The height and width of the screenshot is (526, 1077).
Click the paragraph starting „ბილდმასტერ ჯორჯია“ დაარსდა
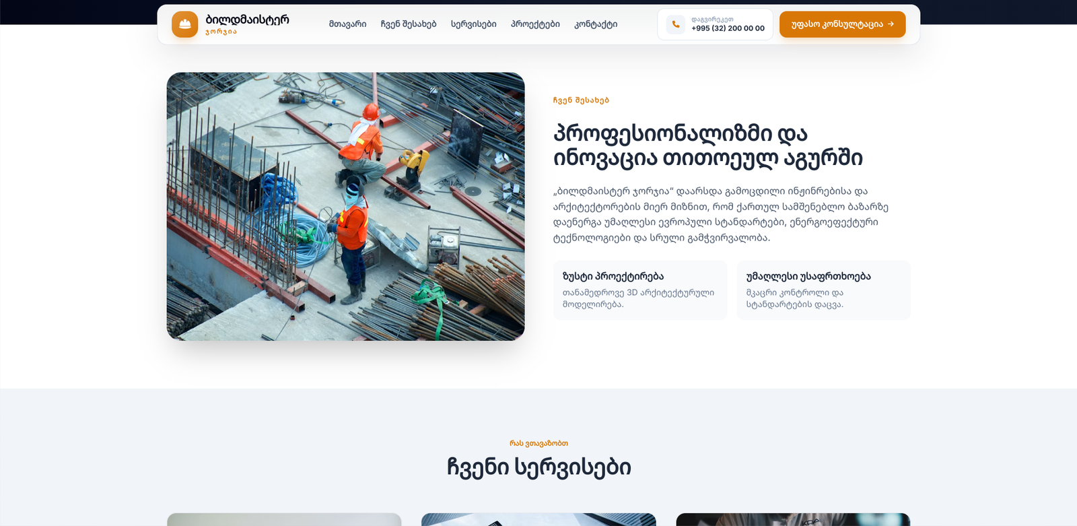click(721, 214)
